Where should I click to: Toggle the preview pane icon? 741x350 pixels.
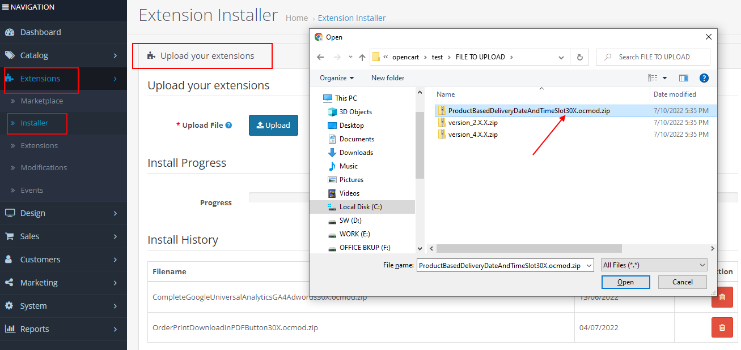pos(683,78)
